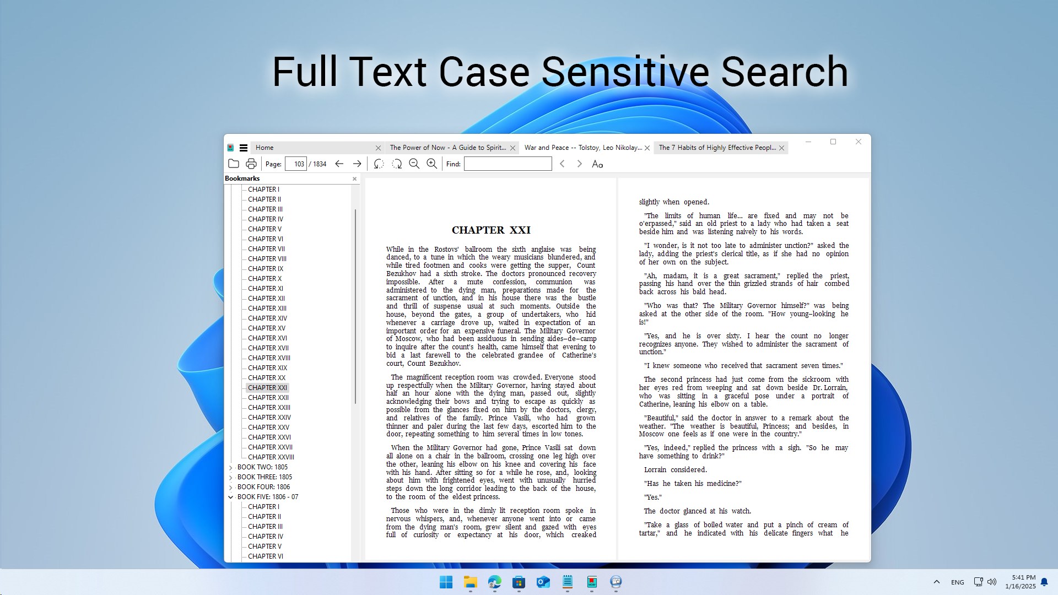Rotate the page clockwise
The width and height of the screenshot is (1058, 595).
[397, 164]
